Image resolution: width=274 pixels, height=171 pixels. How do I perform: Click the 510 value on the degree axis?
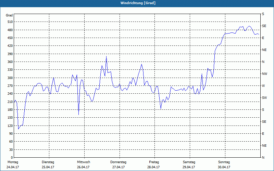coord(10,22)
